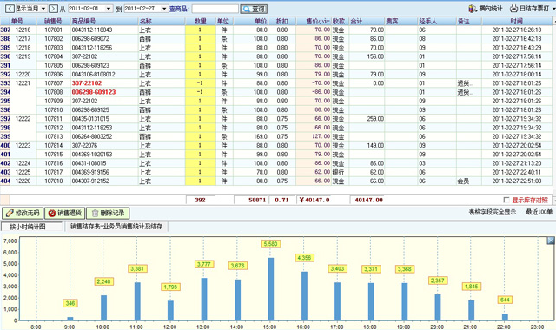Click the magnifier 查询 search button

coord(254,9)
